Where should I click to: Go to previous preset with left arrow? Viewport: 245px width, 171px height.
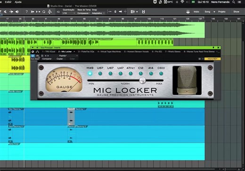point(46,56)
